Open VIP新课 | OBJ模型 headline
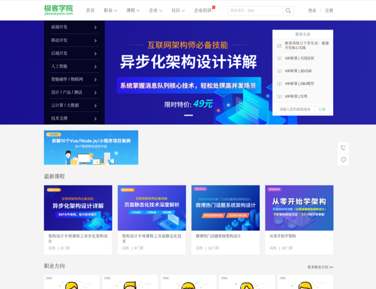Image resolution: width=376 pixels, height=289 pixels. click(x=299, y=84)
